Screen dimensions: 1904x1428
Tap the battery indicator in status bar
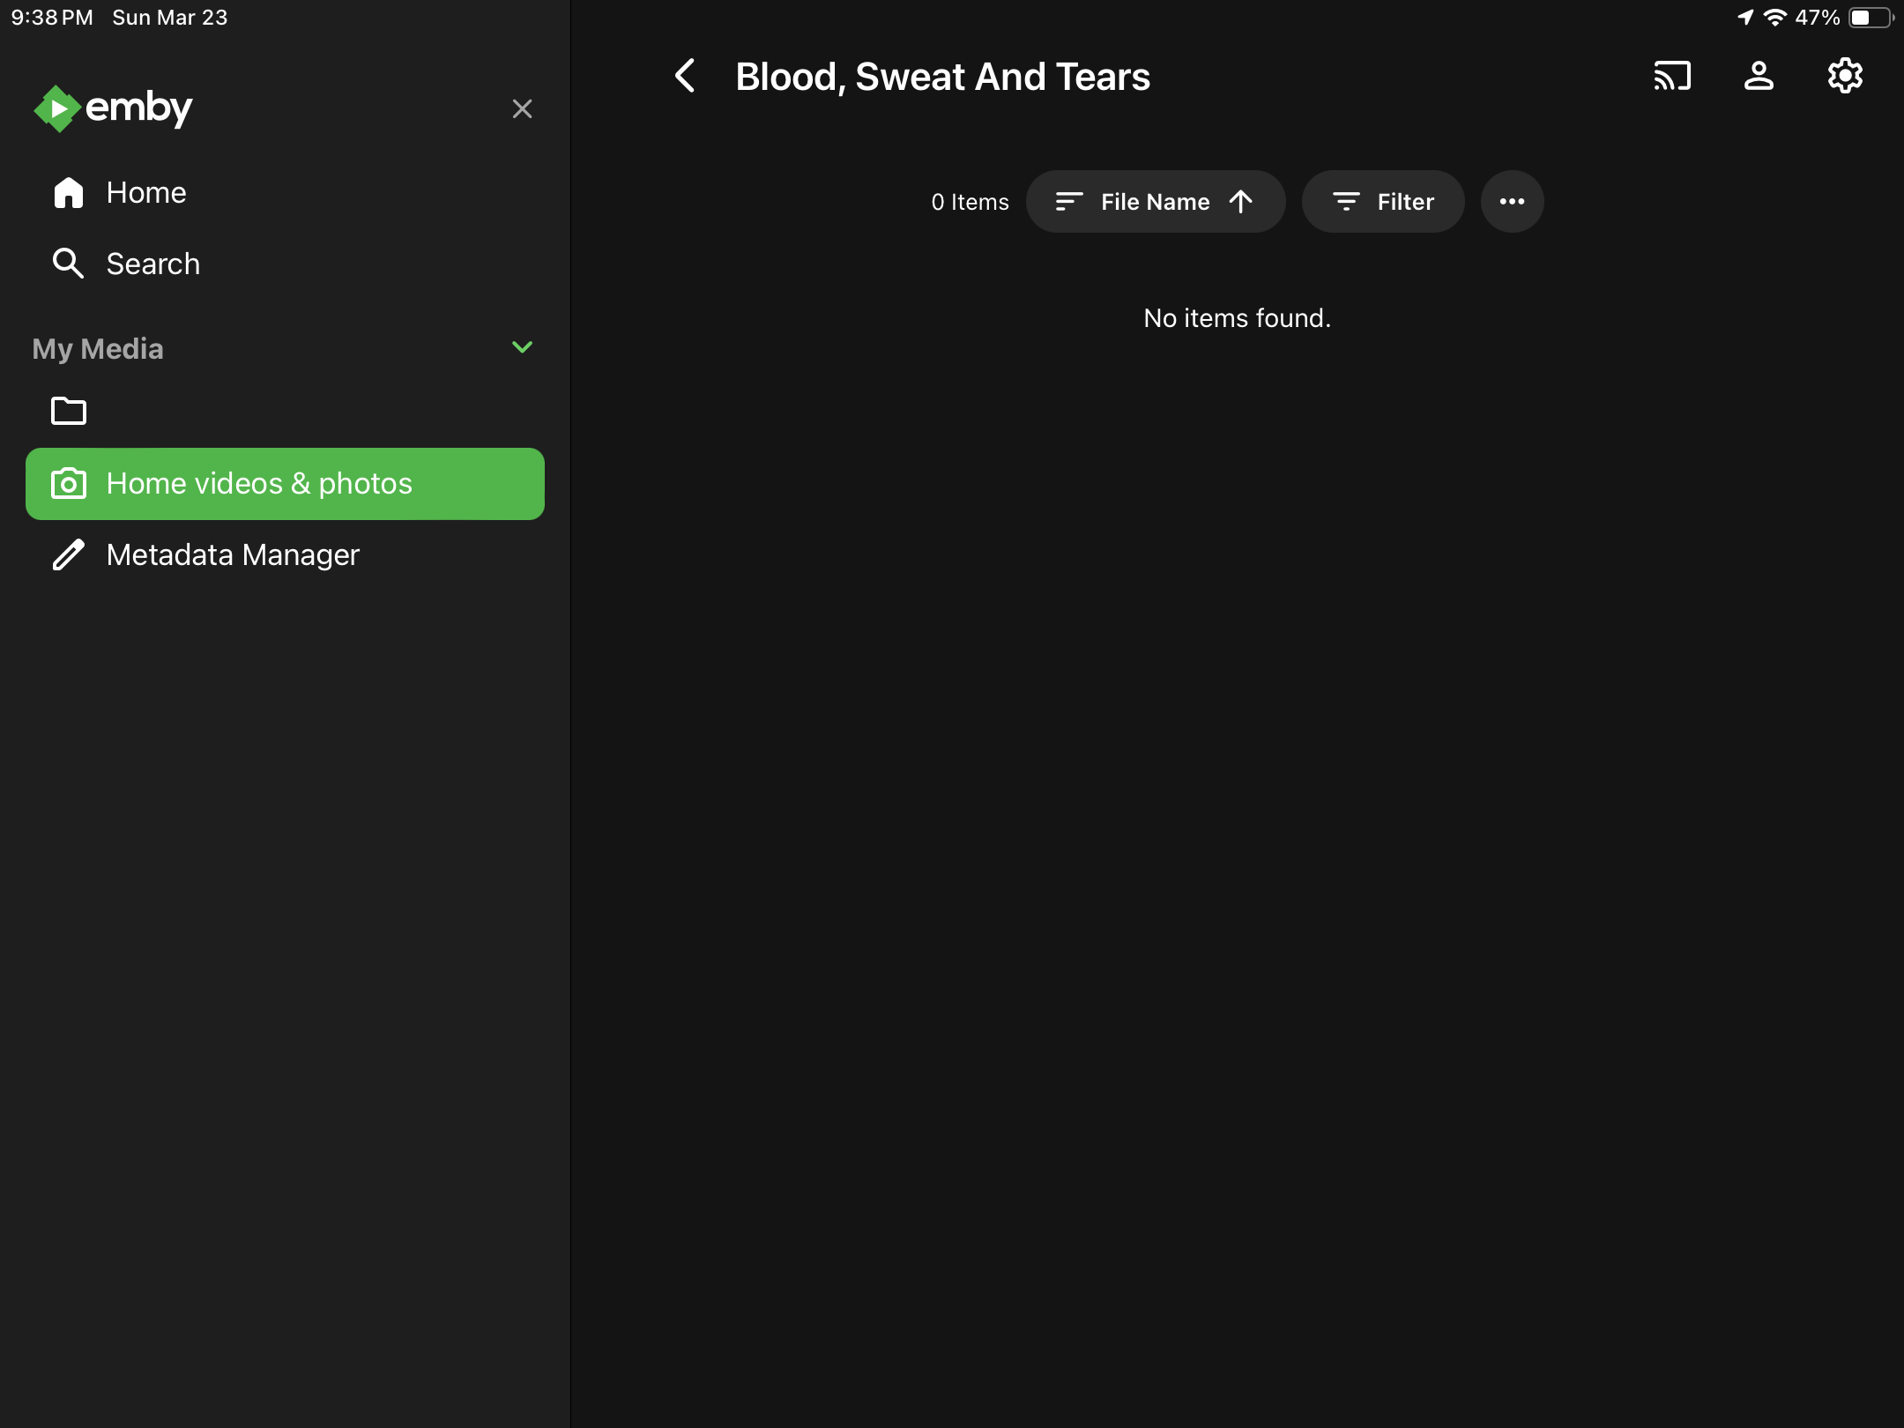point(1870,18)
